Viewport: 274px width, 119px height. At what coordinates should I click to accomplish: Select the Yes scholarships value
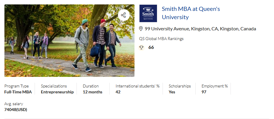coord(172,92)
